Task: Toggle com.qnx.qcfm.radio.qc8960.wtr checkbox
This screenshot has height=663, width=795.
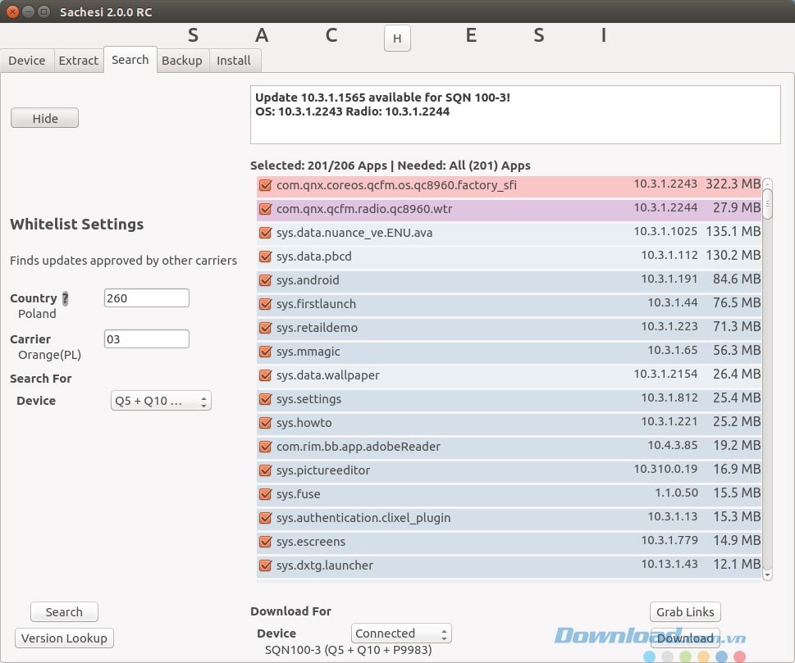Action: (x=265, y=209)
